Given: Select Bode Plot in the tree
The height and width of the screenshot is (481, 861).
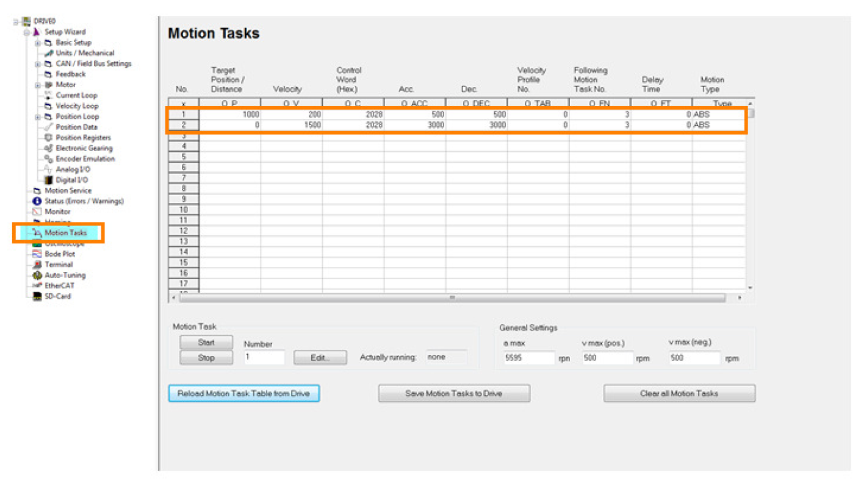Looking at the screenshot, I should (x=60, y=254).
